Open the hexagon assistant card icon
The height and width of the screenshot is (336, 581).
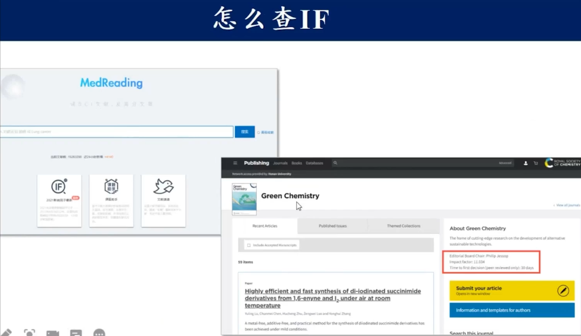(111, 186)
